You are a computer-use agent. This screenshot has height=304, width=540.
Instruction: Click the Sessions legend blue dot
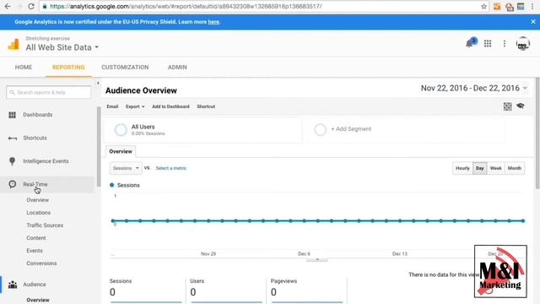click(x=112, y=185)
